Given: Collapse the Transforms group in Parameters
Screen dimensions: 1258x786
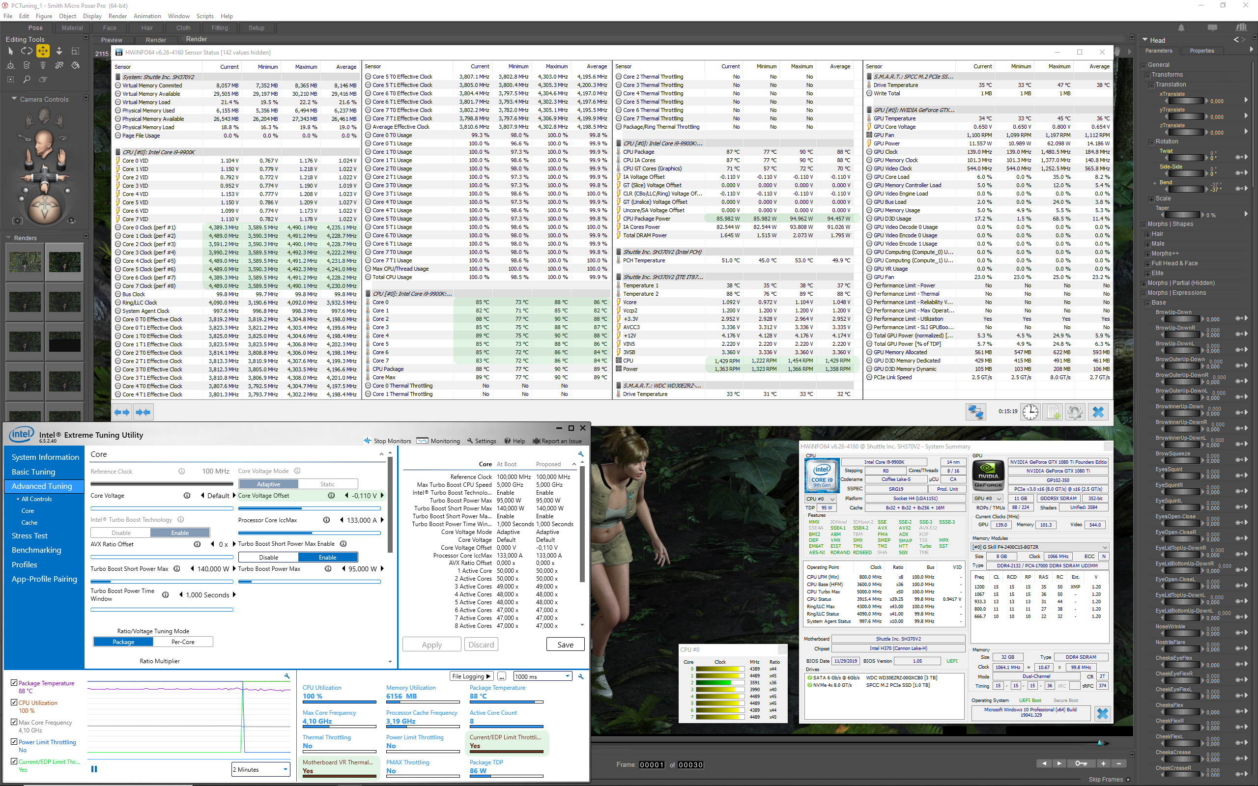Looking at the screenshot, I should point(1147,75).
